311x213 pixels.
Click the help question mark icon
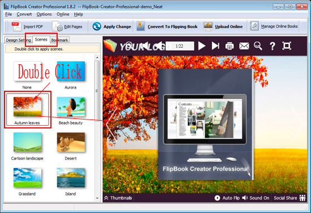pos(273,46)
